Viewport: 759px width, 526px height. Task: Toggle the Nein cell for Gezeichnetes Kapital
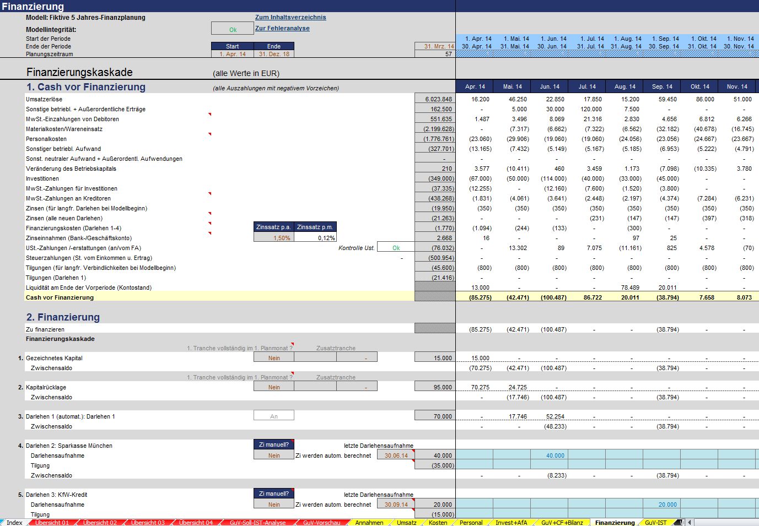(x=274, y=358)
